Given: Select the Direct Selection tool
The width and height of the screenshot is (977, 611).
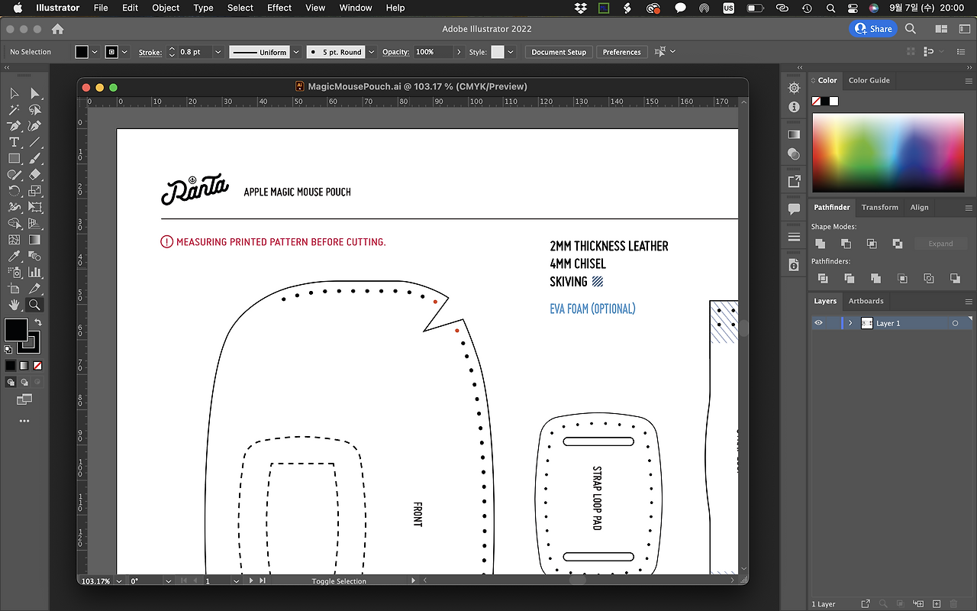Looking at the screenshot, I should pos(34,93).
